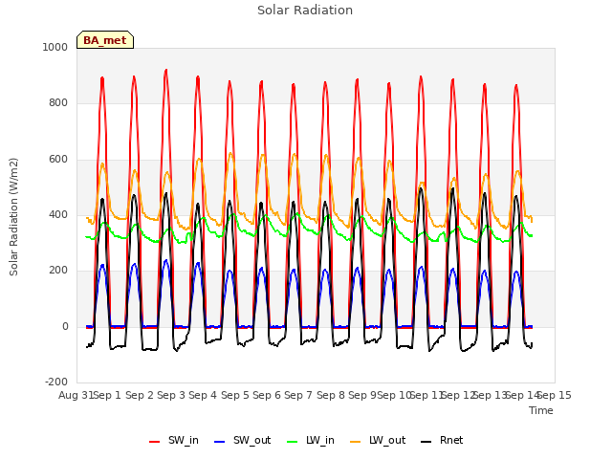This screenshot has width=612, height=459.
Task: Click the Solar Radiation chart title
Action: 305,11
